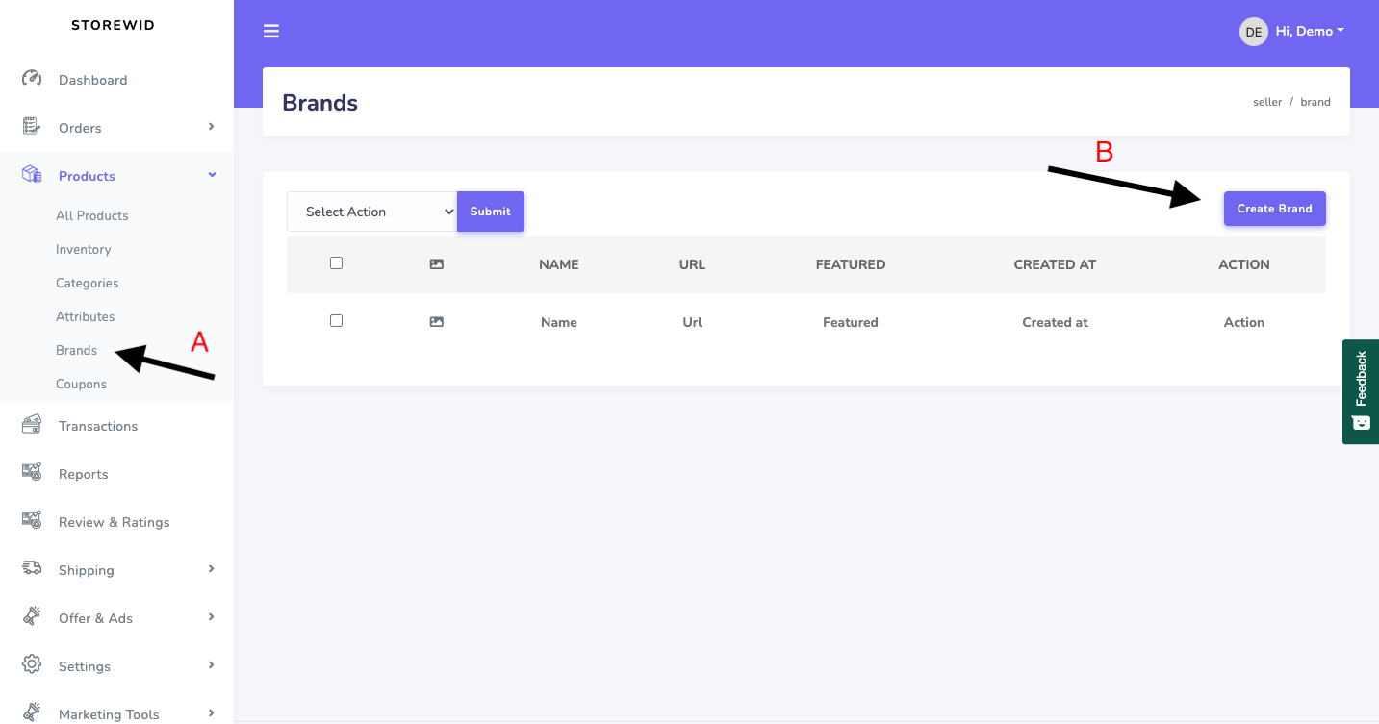Collapse the Products menu section
Image resolution: width=1379 pixels, height=724 pixels.
(212, 175)
